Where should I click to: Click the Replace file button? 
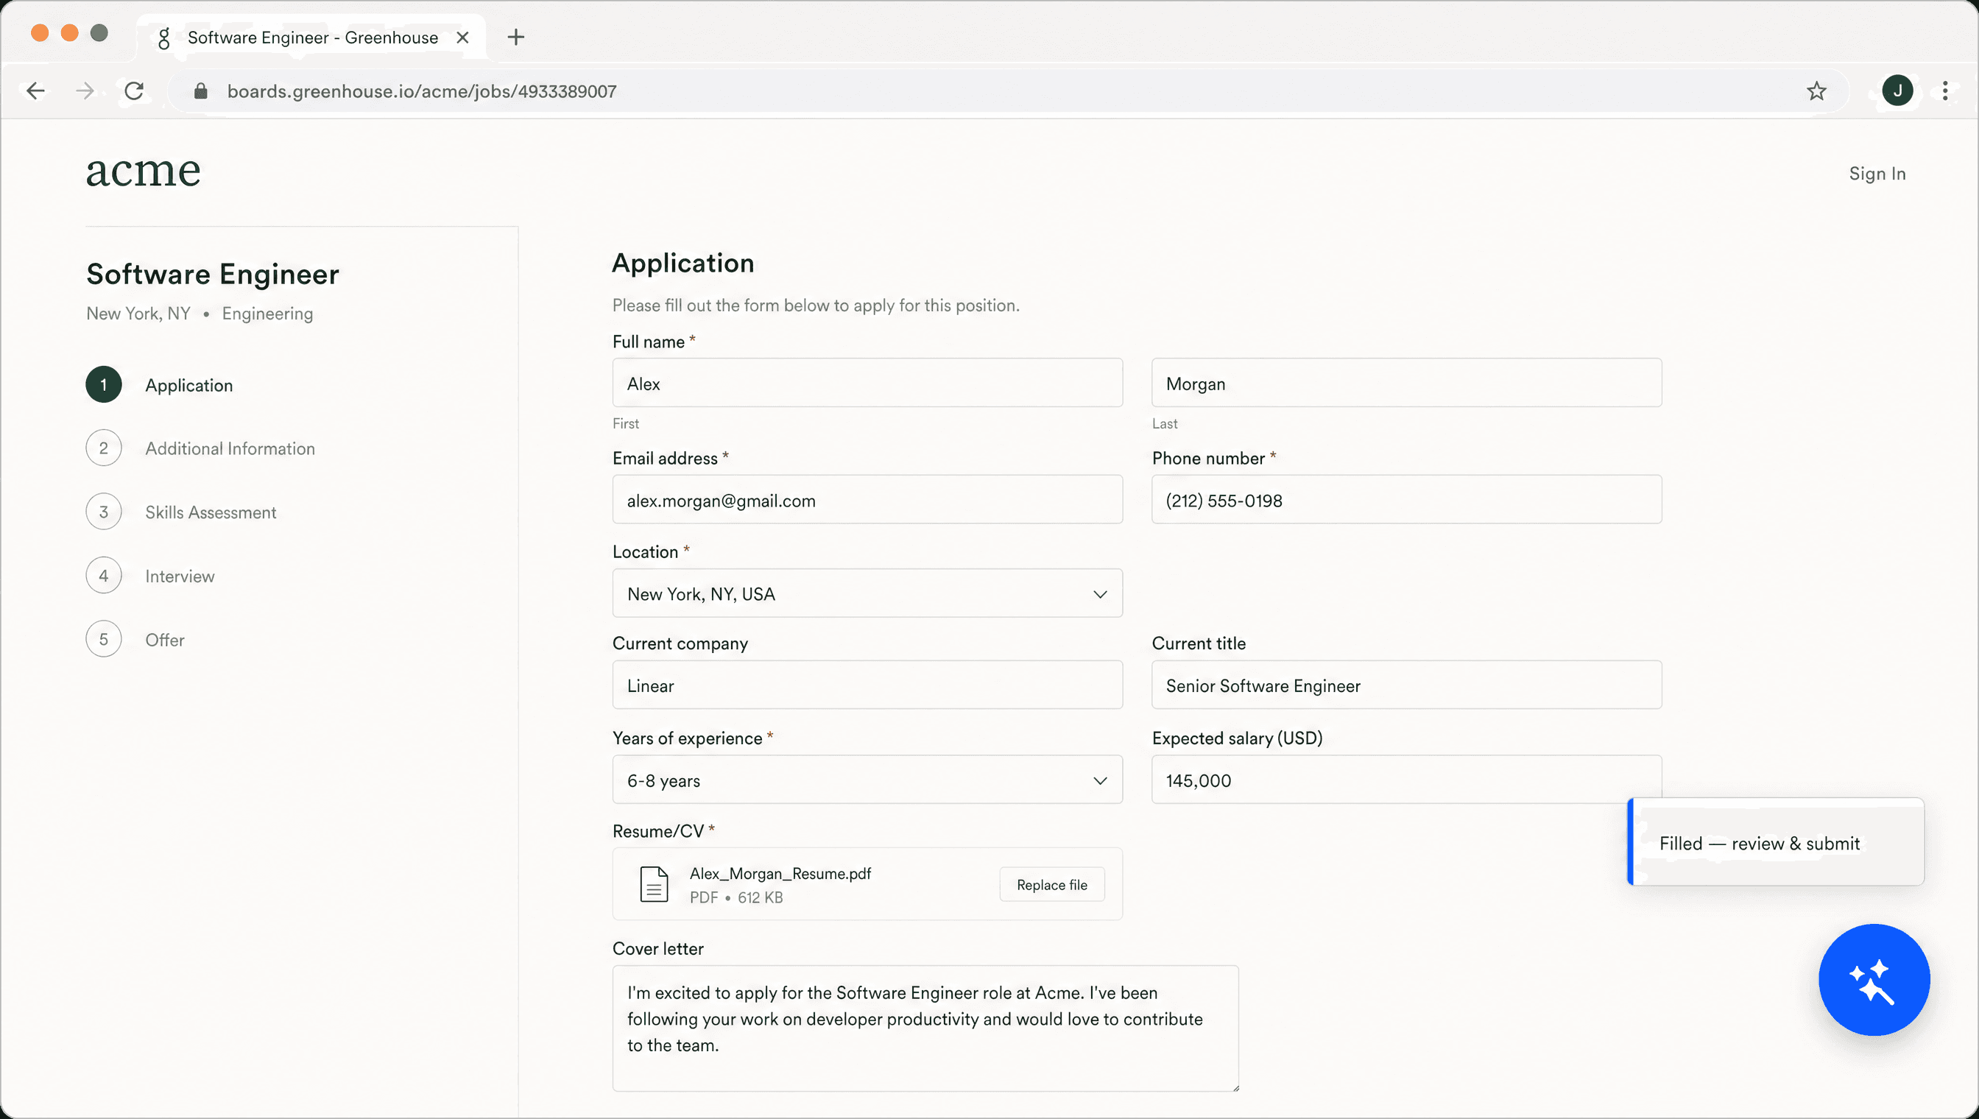1051,885
